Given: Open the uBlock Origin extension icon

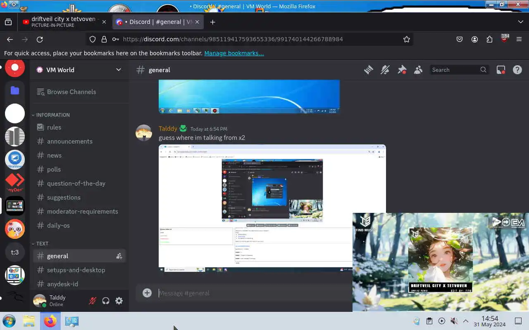Looking at the screenshot, I should (504, 39).
